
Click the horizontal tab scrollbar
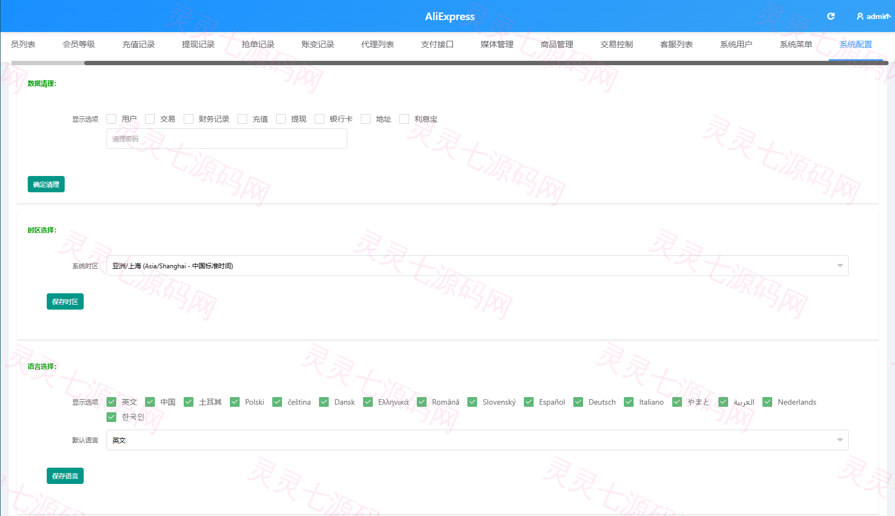[486, 63]
